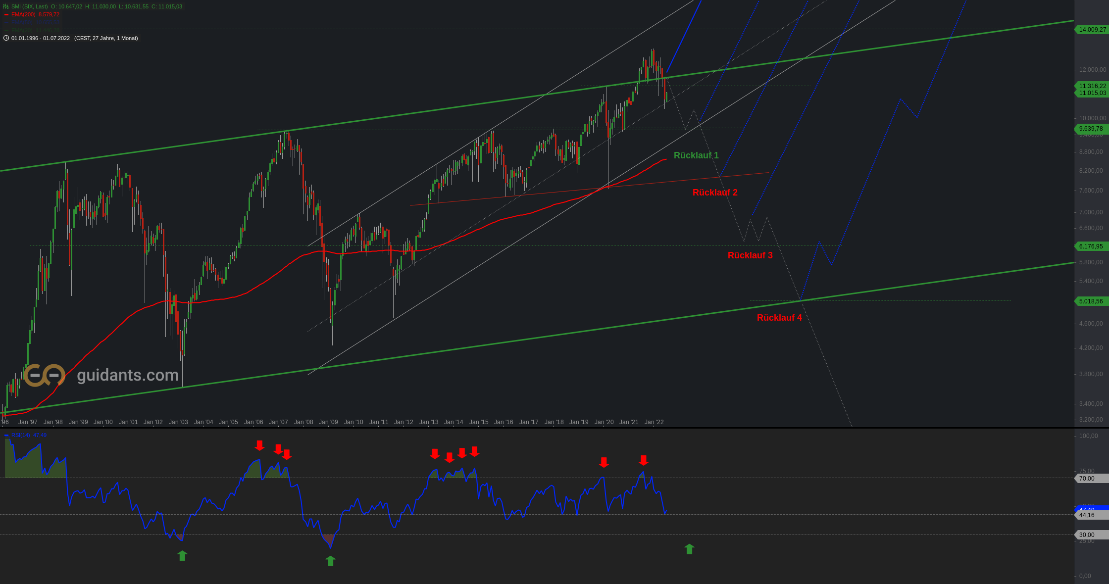Click the rightmost green up arrow in RSI panel
The image size is (1109, 584).
click(x=689, y=549)
